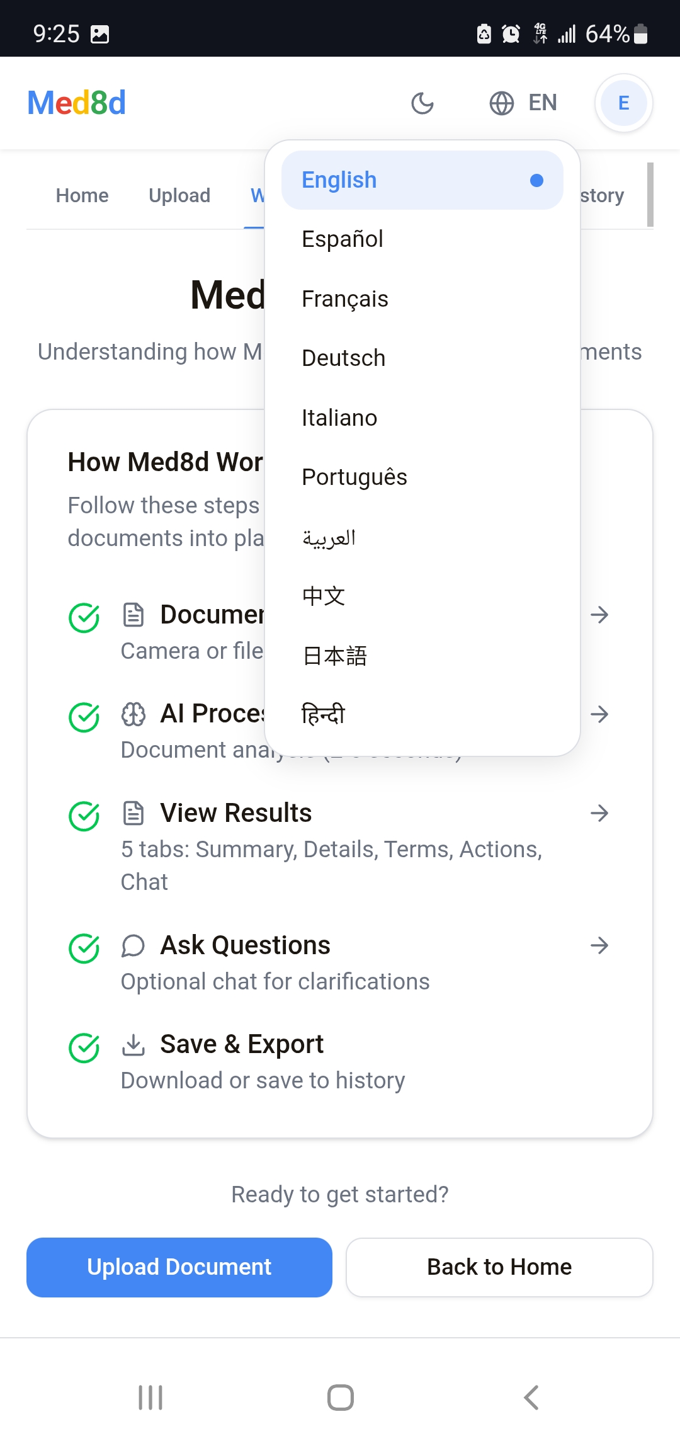Screen dimensions: 680x1436
Task: Open Android recent apps button
Action: click(150, 1398)
